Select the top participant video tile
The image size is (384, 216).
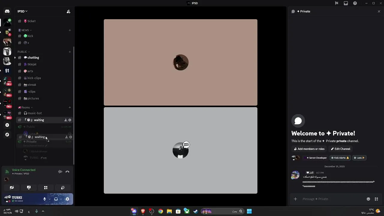pyautogui.click(x=181, y=62)
